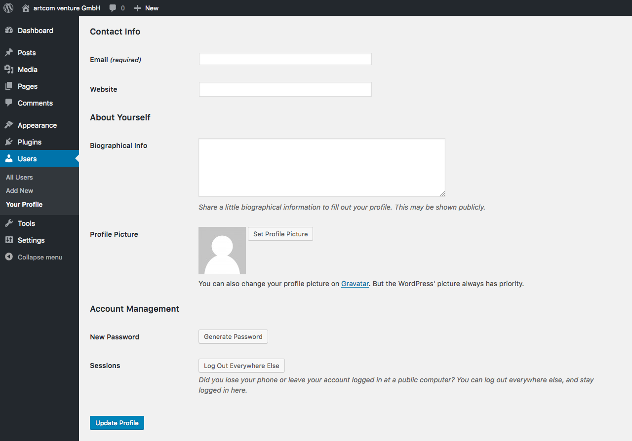The width and height of the screenshot is (632, 441).
Task: Select Your Profile submenu item
Action: (x=24, y=204)
